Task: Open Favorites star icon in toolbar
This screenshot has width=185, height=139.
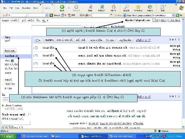Action: click(138, 7)
